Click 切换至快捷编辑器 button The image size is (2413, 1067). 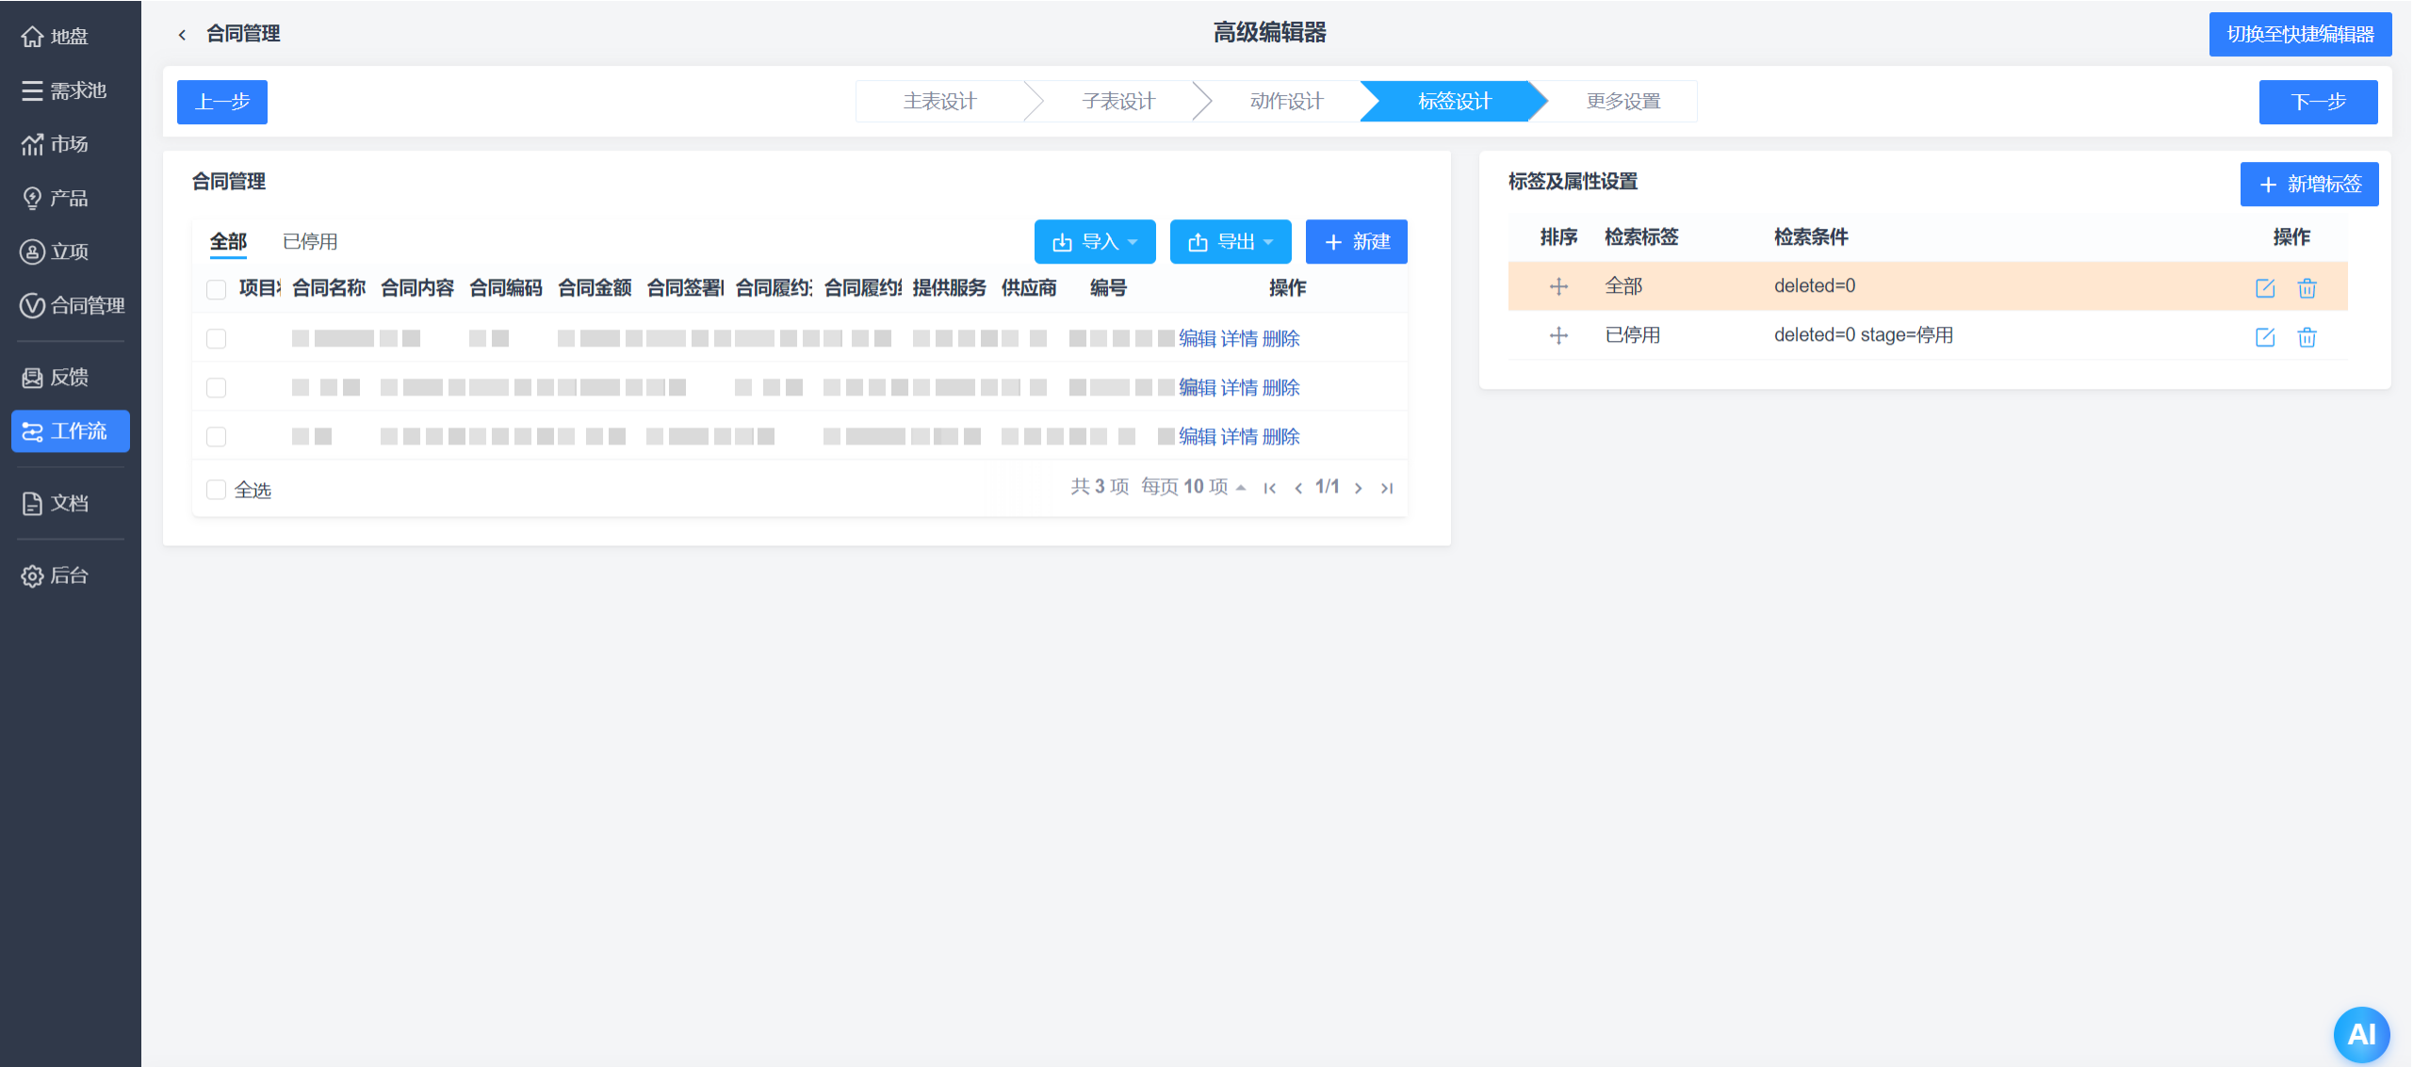(2299, 35)
